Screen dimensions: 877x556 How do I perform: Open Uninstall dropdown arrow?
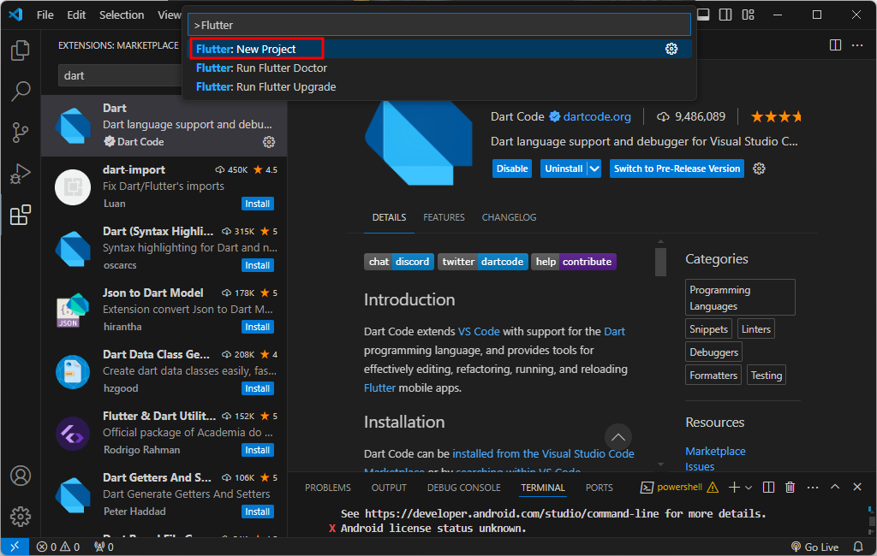pyautogui.click(x=594, y=169)
